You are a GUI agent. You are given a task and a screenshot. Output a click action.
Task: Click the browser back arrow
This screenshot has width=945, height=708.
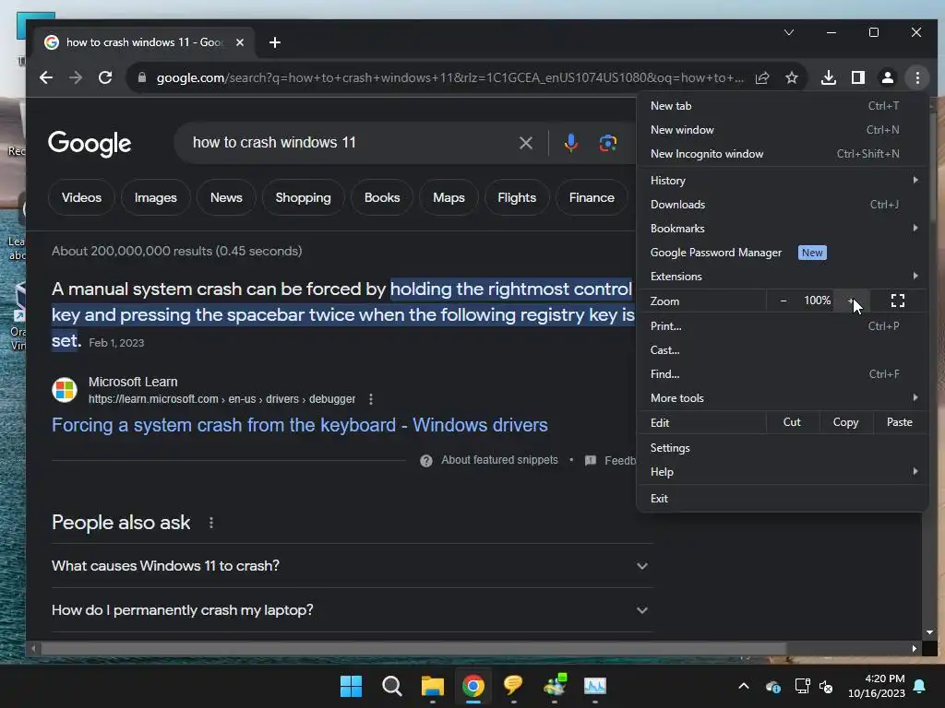click(x=46, y=77)
